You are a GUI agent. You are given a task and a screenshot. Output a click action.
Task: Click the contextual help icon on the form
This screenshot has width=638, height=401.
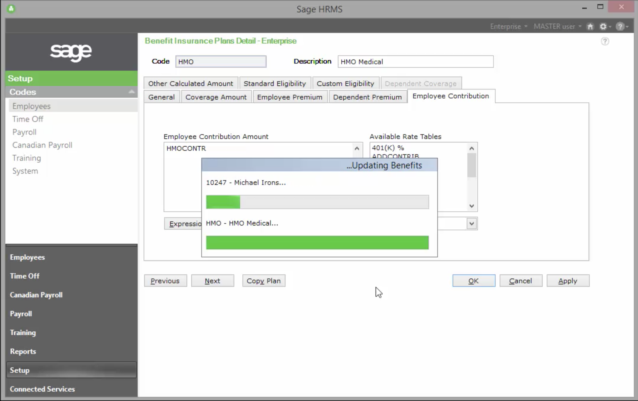tap(605, 41)
